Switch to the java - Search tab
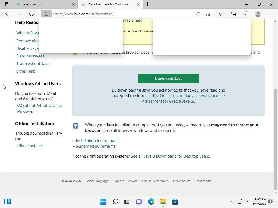 45,4
